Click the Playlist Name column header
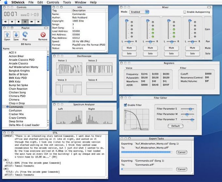Viewport: 222px width, 182px height. coord(25,49)
